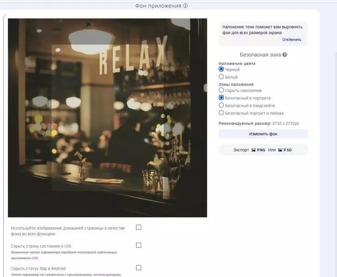Tick Скрыть строку состояния в iOS checkbox

pos(138,245)
